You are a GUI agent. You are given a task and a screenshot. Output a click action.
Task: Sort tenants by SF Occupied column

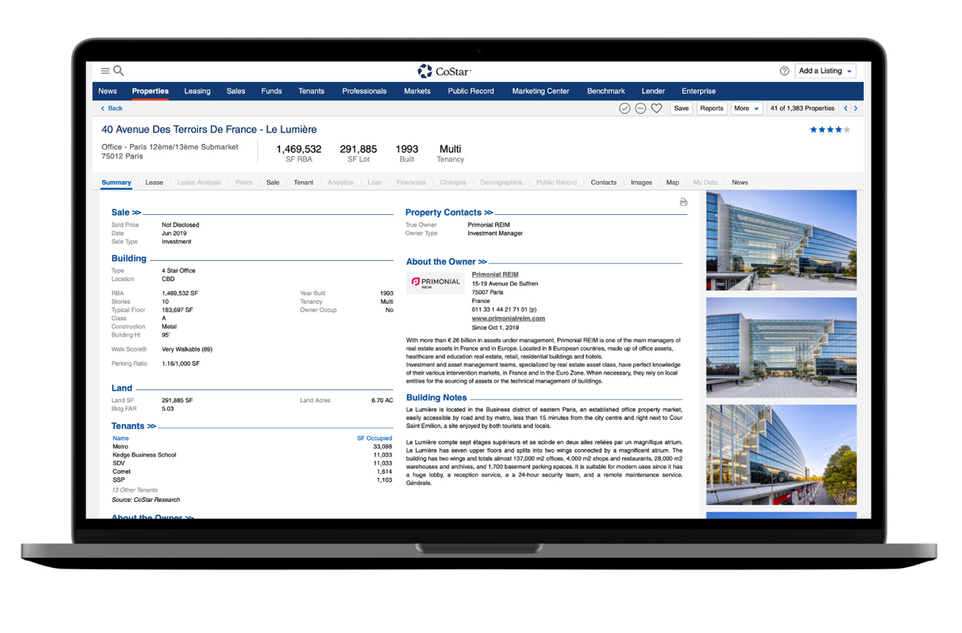374,438
